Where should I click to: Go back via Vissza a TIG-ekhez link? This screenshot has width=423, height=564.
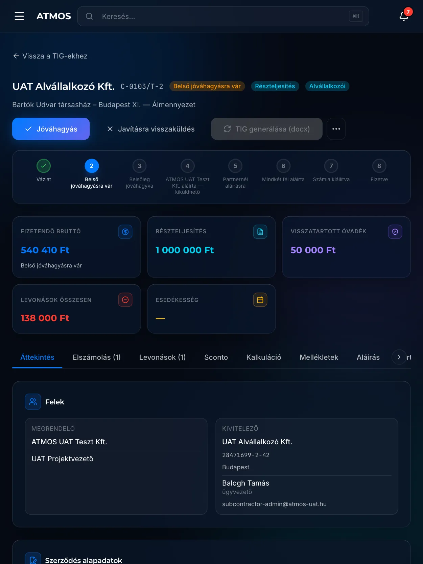(x=50, y=56)
